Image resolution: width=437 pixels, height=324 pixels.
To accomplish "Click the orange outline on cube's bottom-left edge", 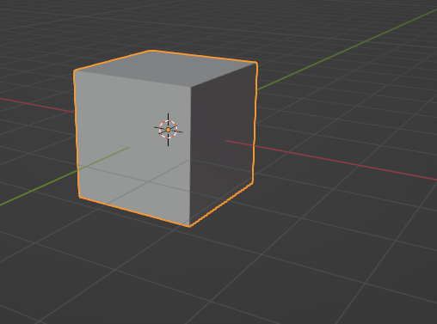I will [134, 211].
